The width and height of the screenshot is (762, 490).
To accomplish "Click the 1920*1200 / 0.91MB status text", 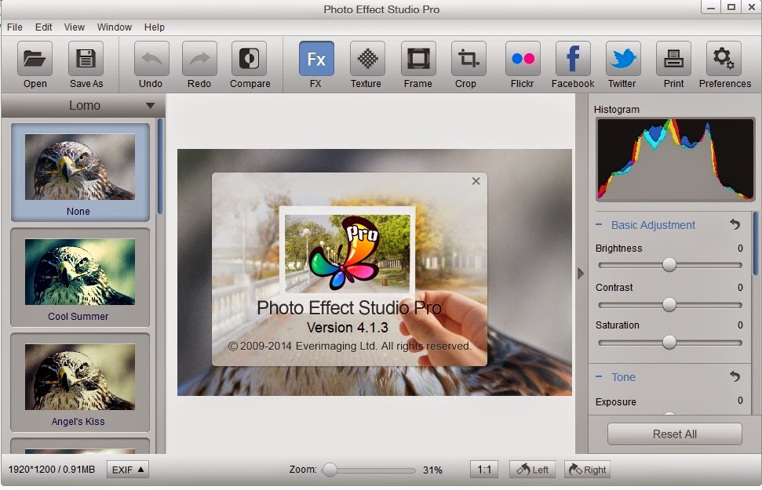I will pyautogui.click(x=52, y=470).
